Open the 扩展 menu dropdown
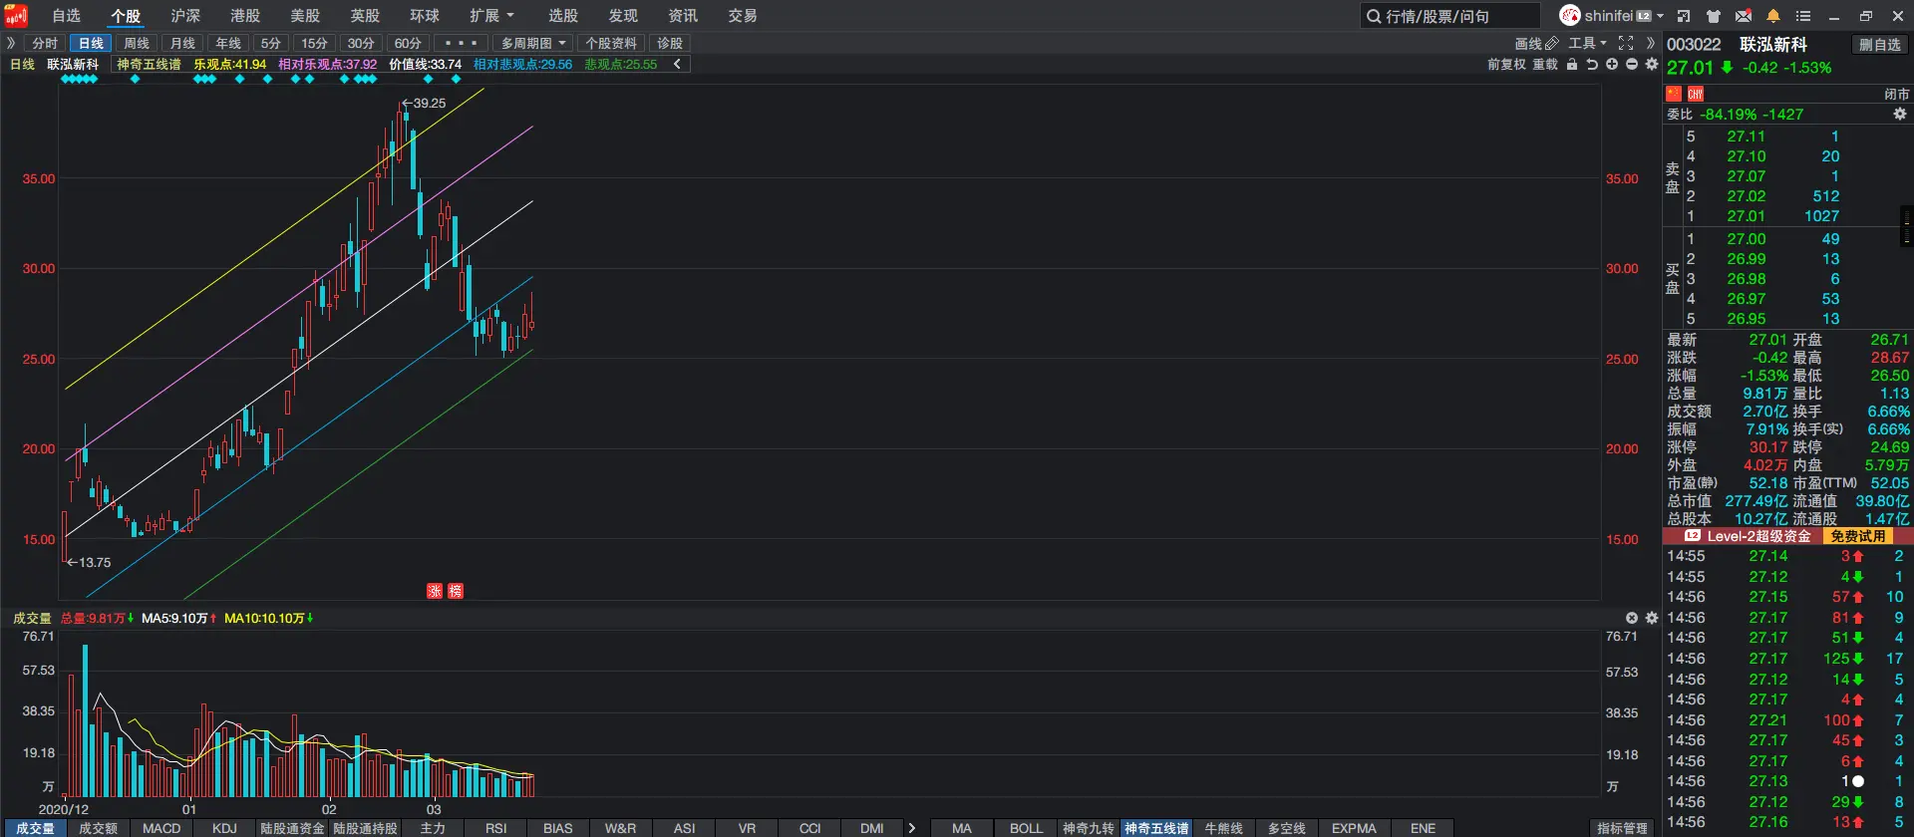Viewport: 1914px width, 837px height. pyautogui.click(x=491, y=16)
